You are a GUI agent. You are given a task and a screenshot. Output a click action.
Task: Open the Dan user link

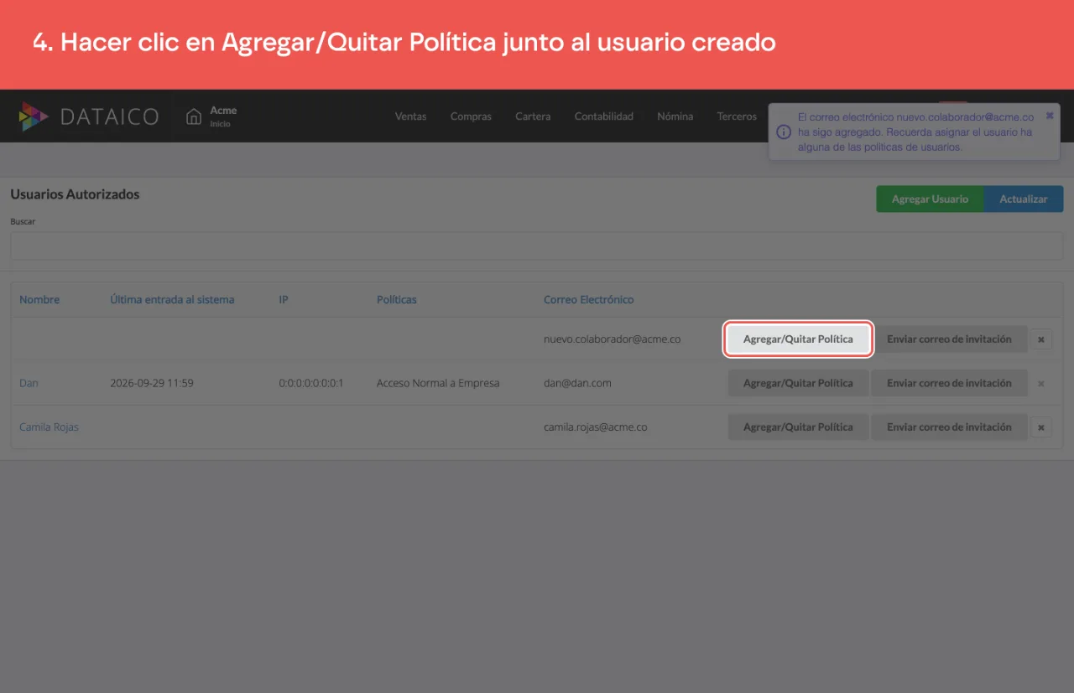(x=29, y=383)
